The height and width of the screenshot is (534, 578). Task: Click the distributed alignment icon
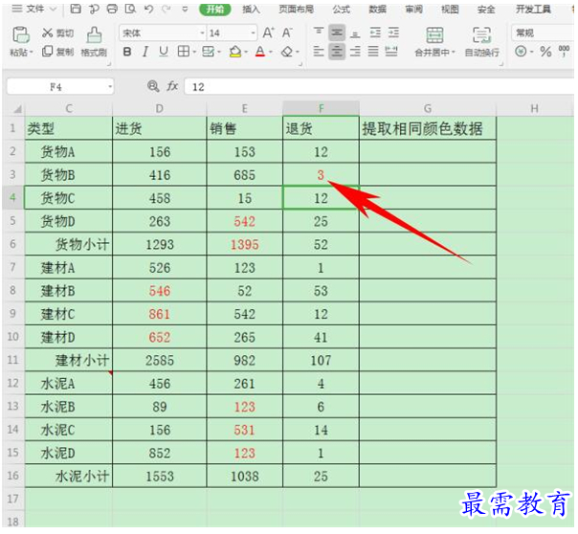pyautogui.click(x=391, y=52)
